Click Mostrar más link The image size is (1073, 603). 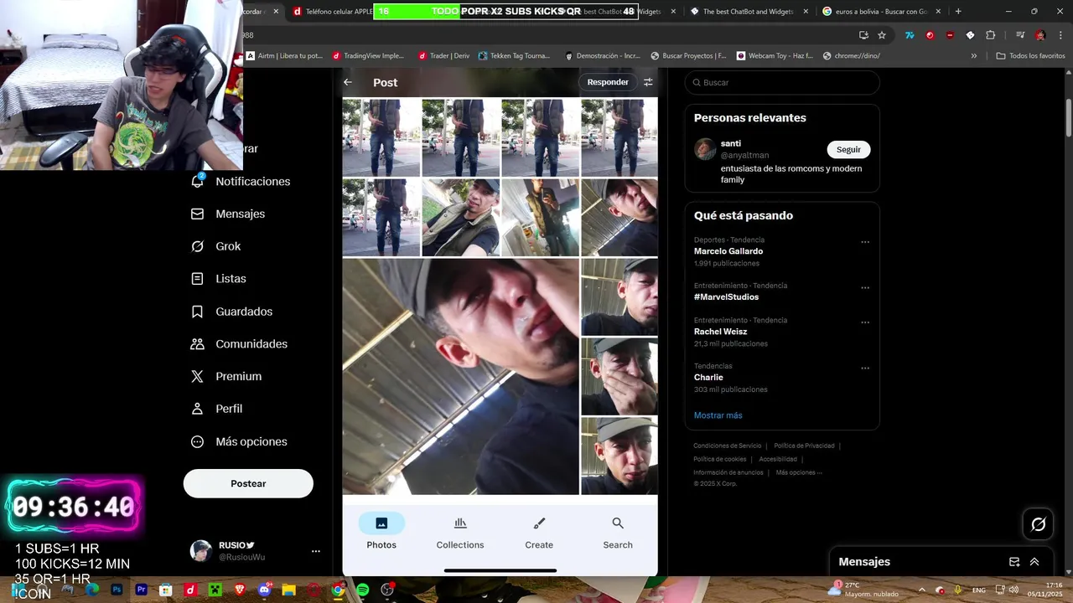click(718, 415)
